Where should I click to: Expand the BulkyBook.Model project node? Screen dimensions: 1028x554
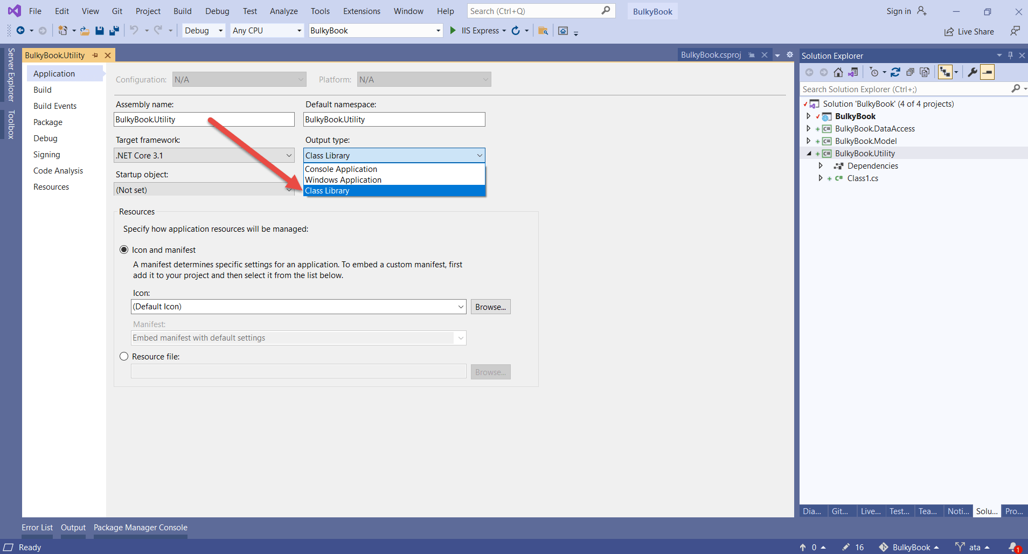(x=808, y=141)
